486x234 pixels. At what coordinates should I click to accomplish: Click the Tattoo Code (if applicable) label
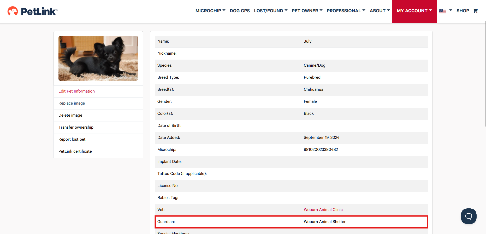tap(182, 174)
